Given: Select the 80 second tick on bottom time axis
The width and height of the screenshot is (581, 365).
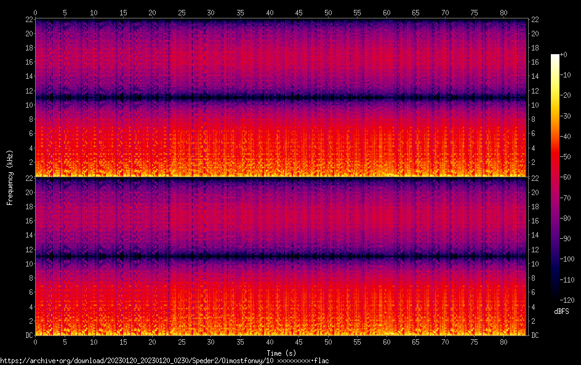Looking at the screenshot, I should (x=503, y=342).
